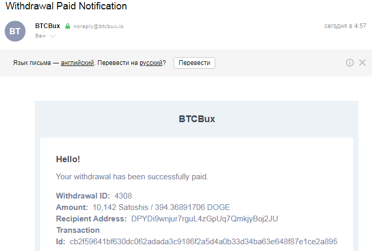Click the "сегодня в 4:57" timestamp
Viewport: 372px width, 251px height.
tap(345, 25)
